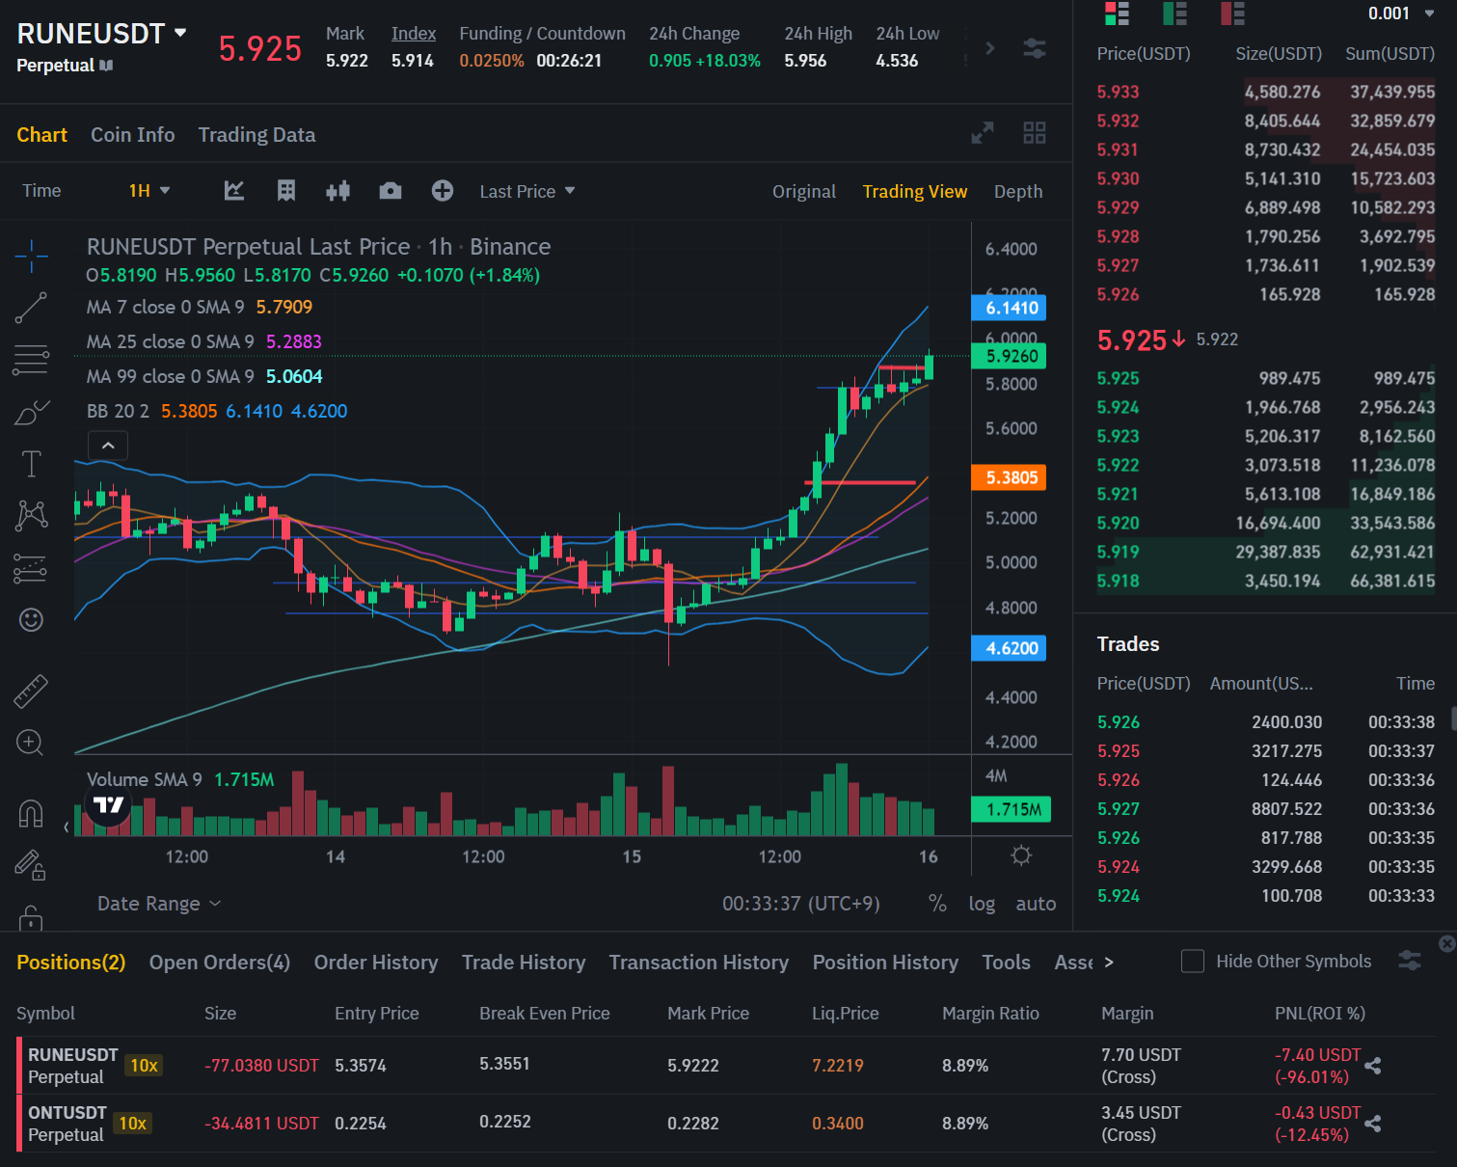Open chart settings gear icon

pyautogui.click(x=1022, y=855)
